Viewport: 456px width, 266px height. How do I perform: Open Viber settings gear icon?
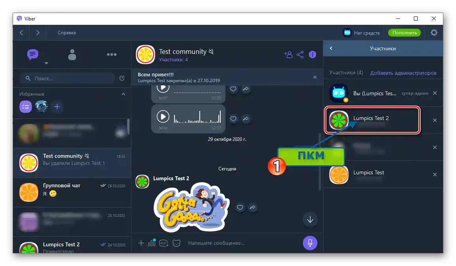pos(434,32)
